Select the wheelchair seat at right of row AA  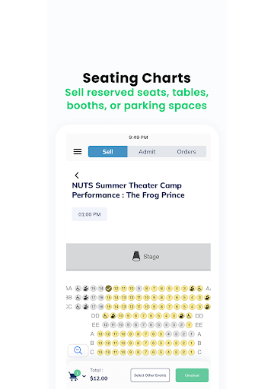click(x=199, y=289)
